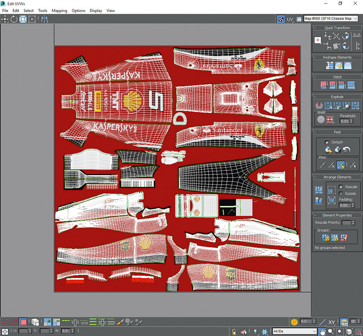
Task: Click the Target Weld icon
Action: coord(321,120)
